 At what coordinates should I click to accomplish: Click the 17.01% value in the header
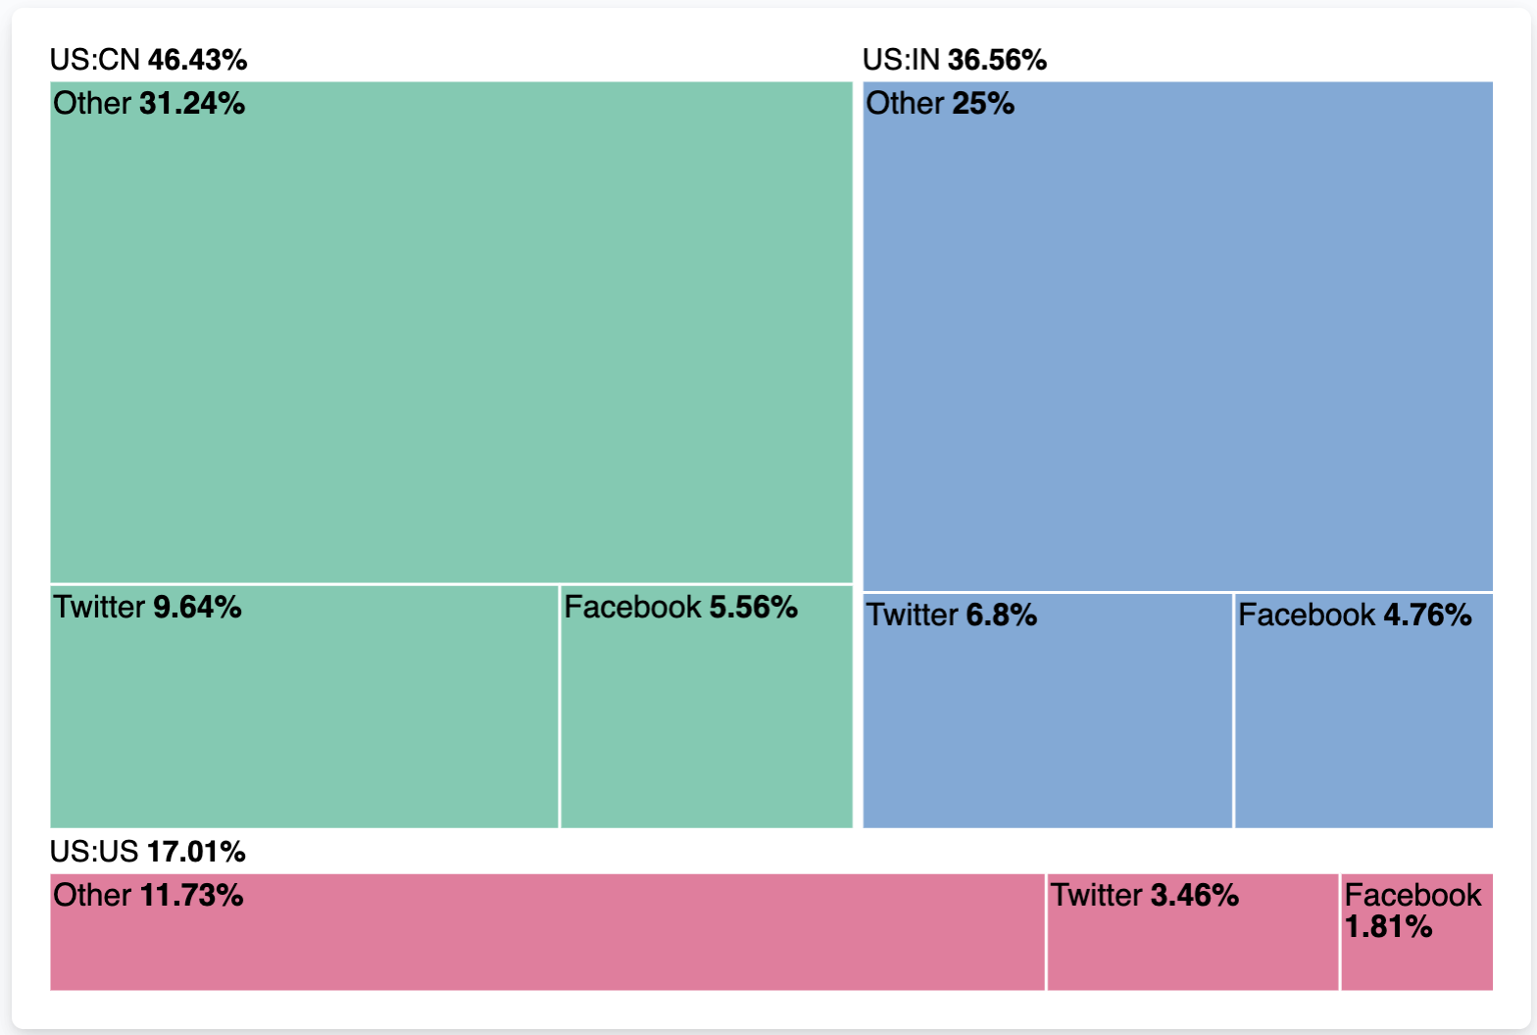coord(196,852)
